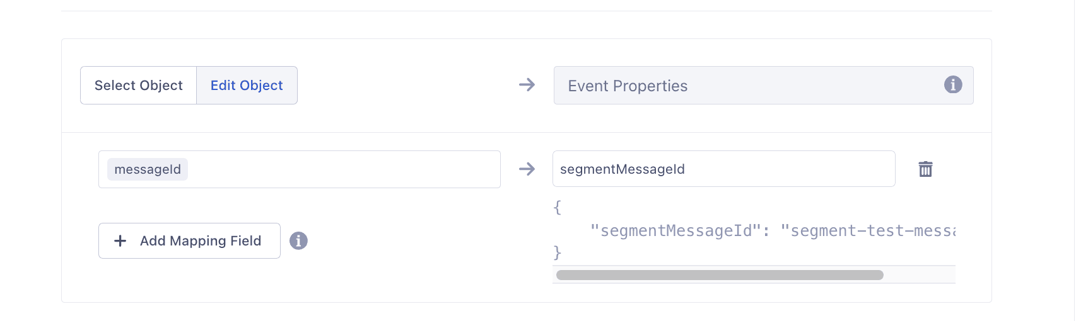Select the messageId tag chip
Screen dimensions: 1076x321
click(148, 169)
